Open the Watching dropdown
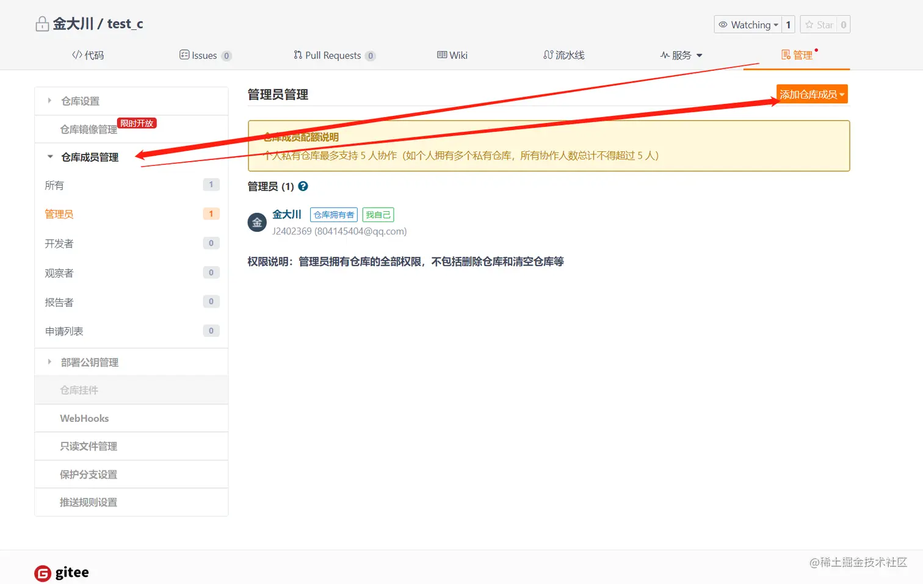923x584 pixels. coord(748,24)
